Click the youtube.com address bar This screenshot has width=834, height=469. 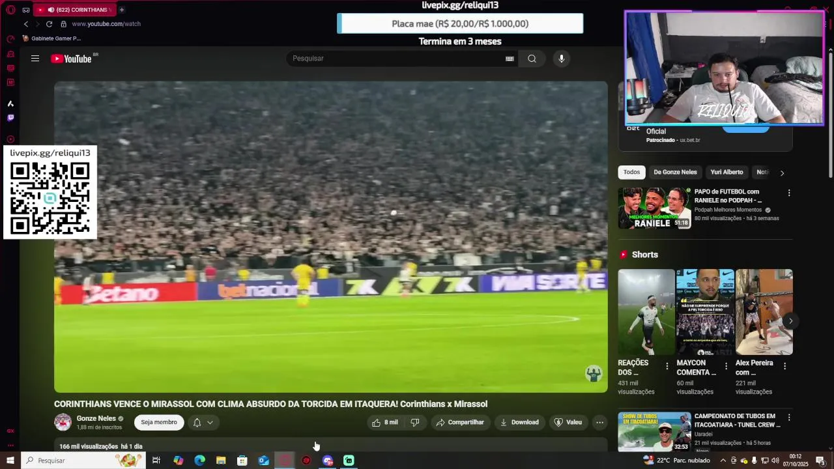pos(106,24)
